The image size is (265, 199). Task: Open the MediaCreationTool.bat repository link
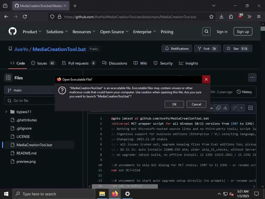tap(59, 49)
